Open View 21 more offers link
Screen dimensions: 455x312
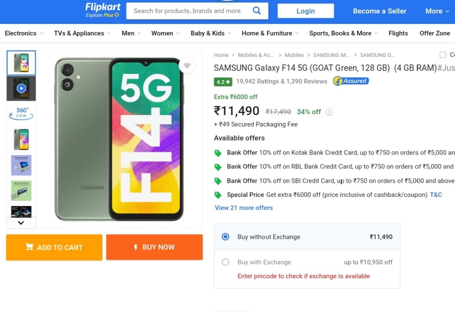243,208
